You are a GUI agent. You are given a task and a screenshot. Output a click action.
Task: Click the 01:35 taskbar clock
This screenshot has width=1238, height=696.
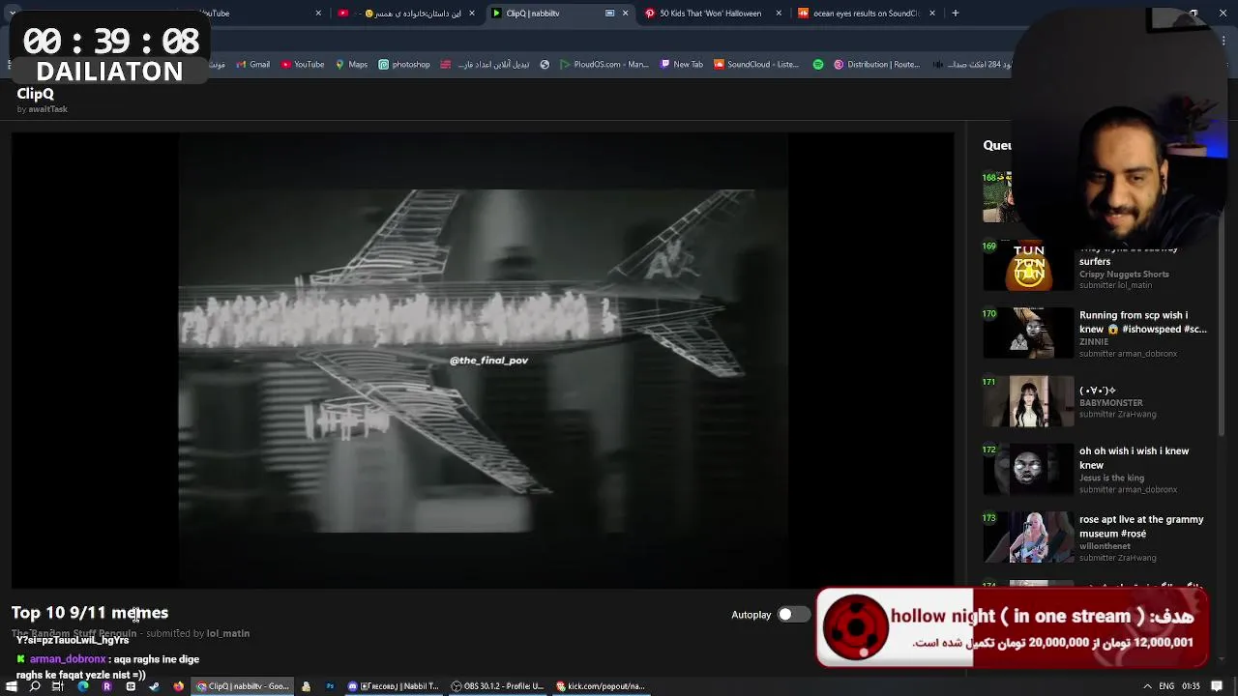click(x=1191, y=686)
